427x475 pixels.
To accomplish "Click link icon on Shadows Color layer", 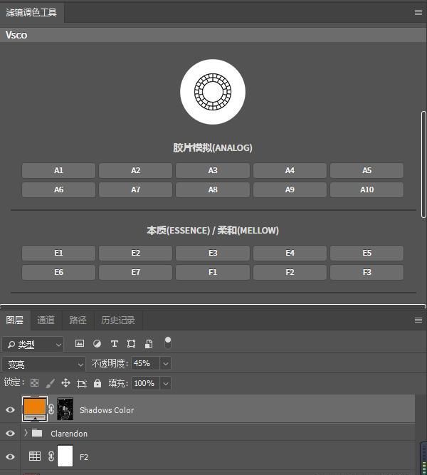I will (x=51, y=409).
